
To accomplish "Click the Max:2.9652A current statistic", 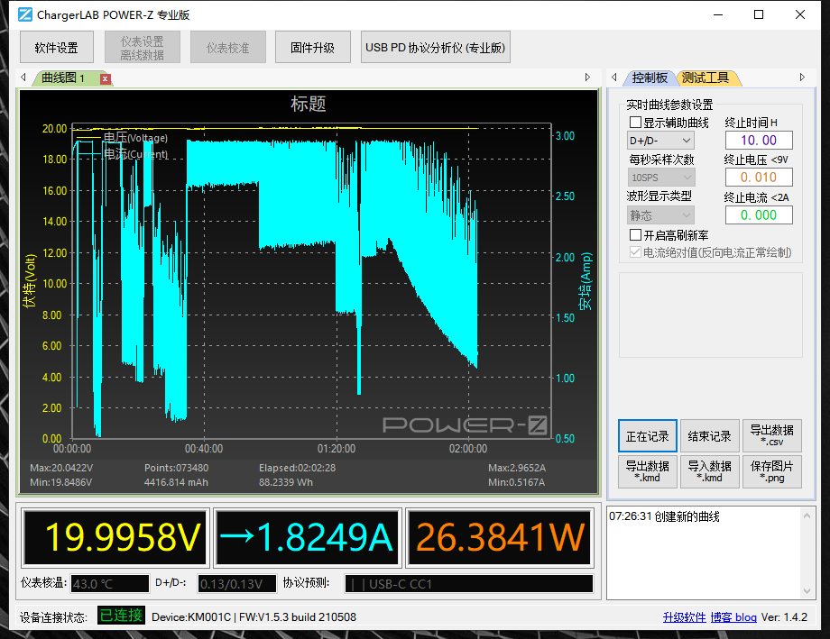I will pos(517,468).
